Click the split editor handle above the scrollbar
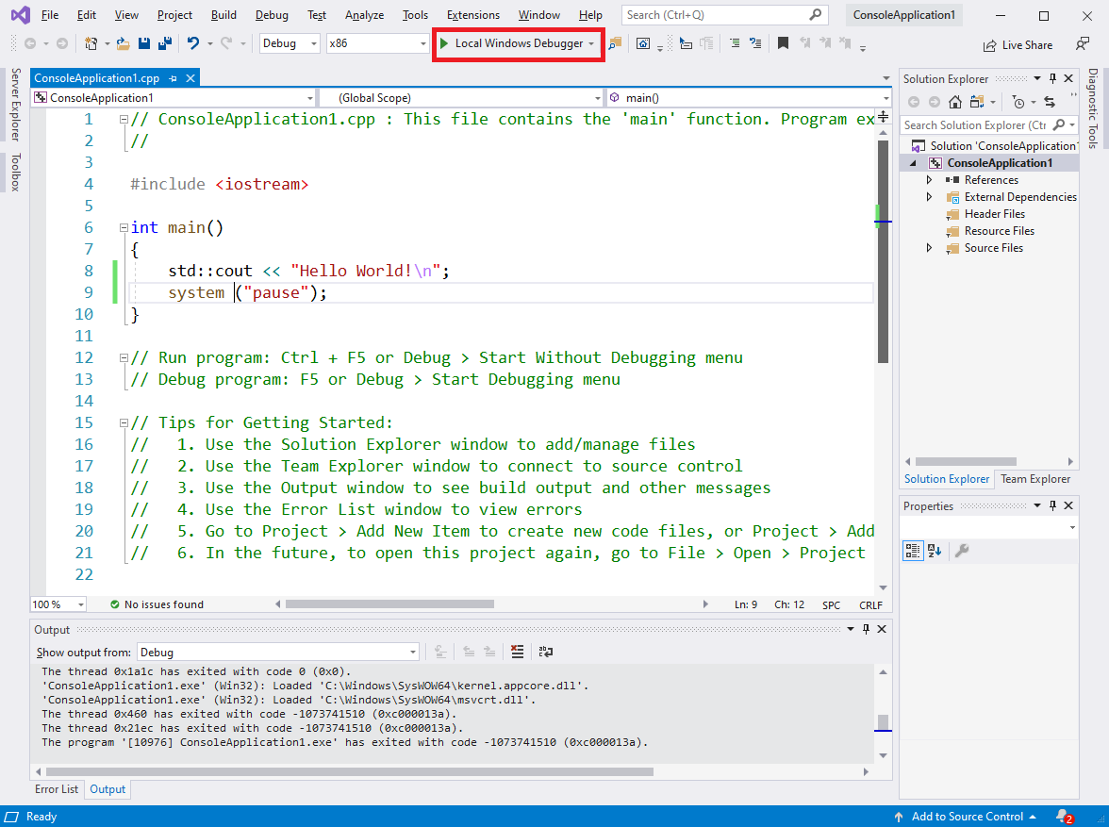This screenshot has width=1109, height=827. [883, 117]
